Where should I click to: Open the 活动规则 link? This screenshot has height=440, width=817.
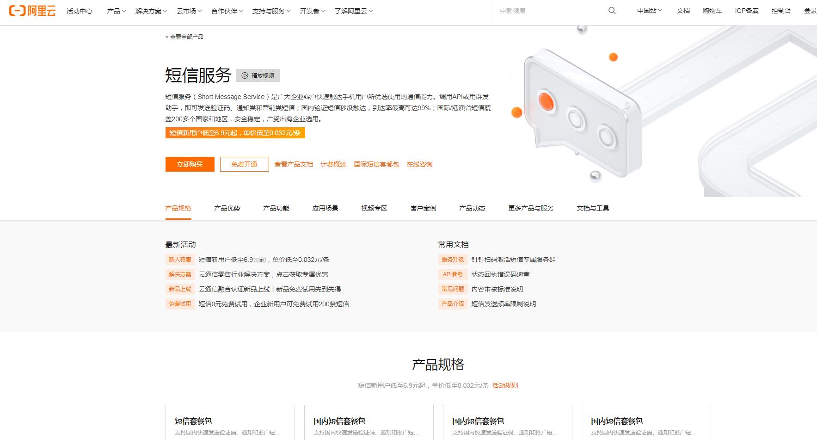(505, 385)
